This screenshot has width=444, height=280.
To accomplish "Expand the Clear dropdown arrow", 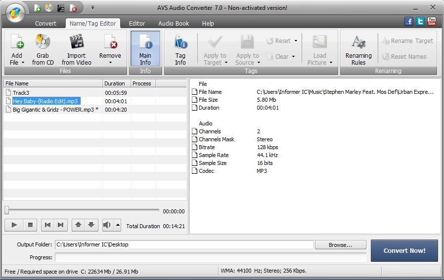I will point(293,57).
